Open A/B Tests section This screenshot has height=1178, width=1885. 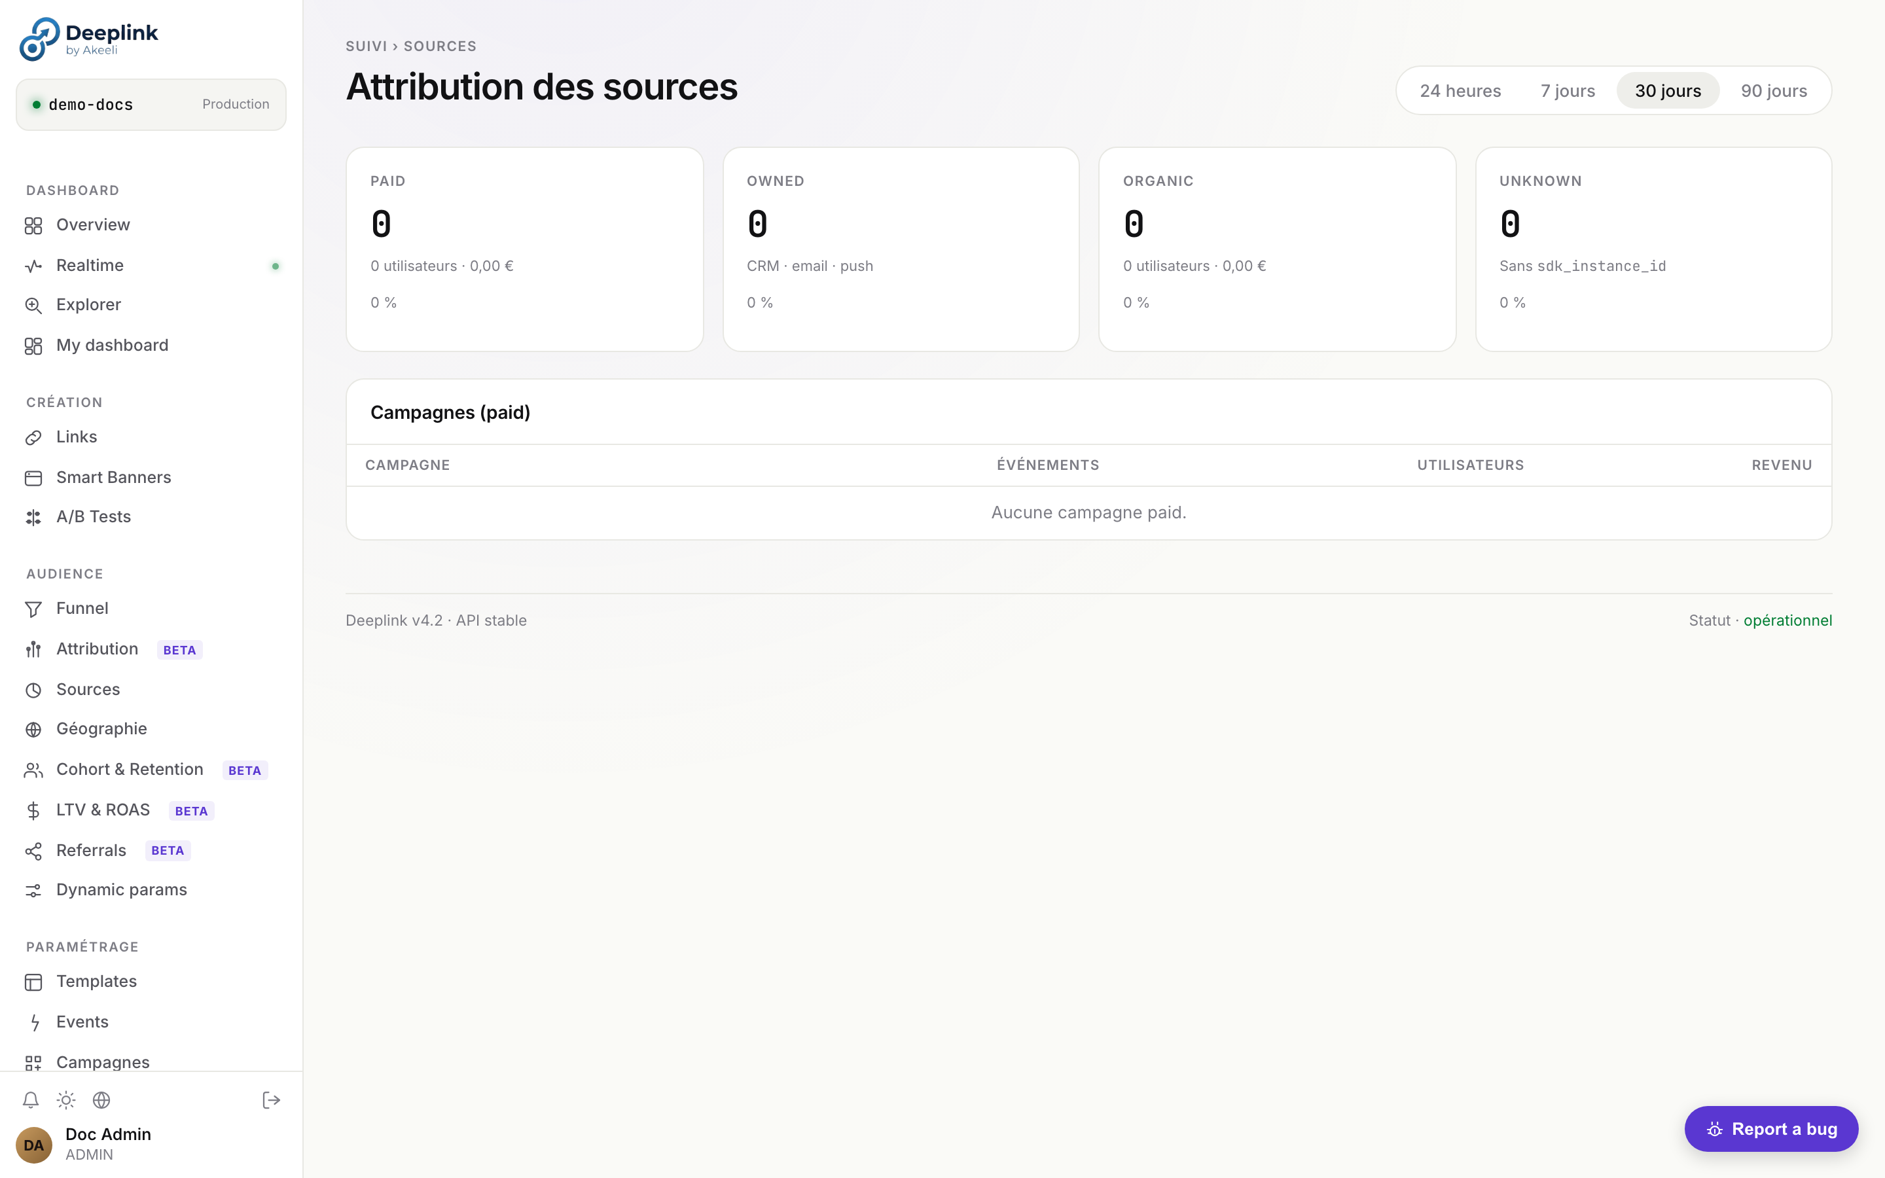point(151,516)
